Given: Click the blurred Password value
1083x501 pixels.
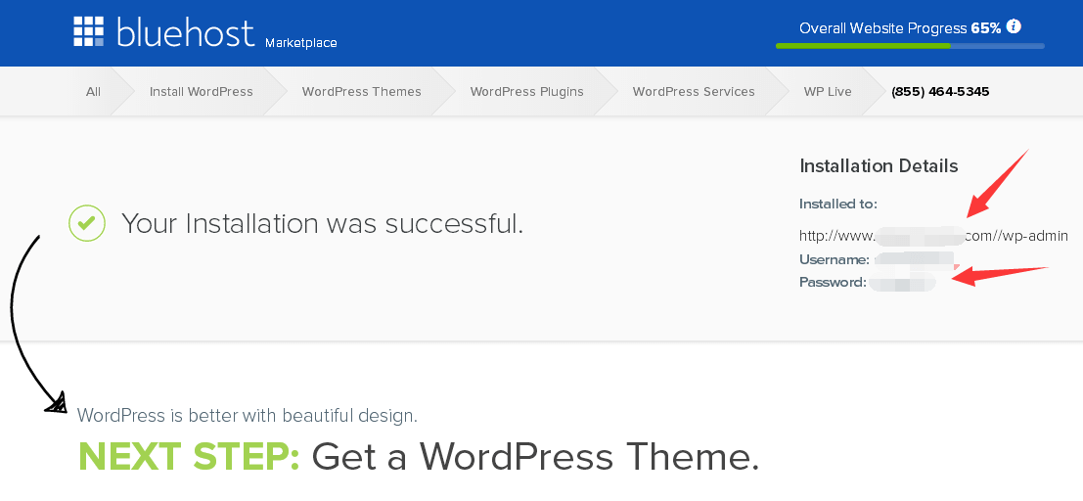Looking at the screenshot, I should pos(902,283).
